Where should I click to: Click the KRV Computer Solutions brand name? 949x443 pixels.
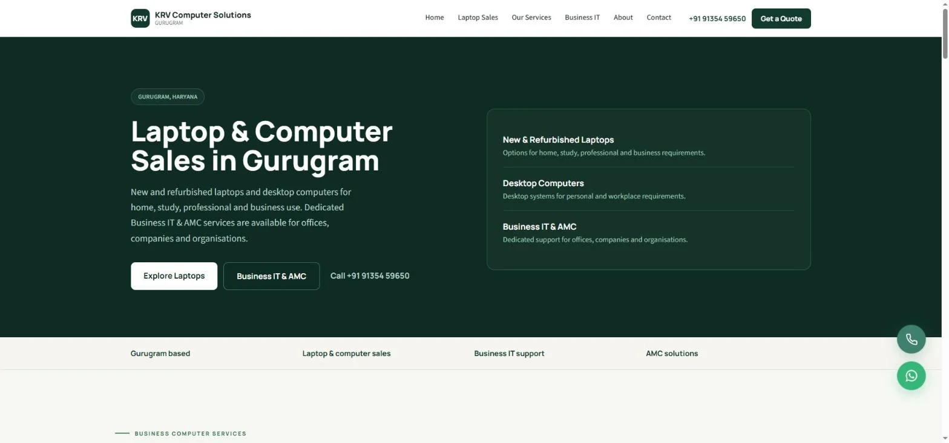203,15
